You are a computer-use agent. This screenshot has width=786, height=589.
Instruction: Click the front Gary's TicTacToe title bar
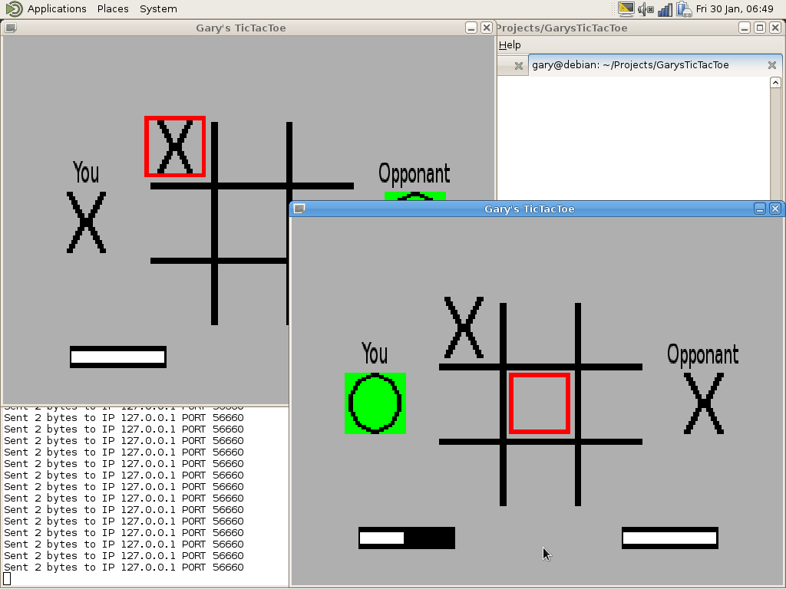coord(529,209)
